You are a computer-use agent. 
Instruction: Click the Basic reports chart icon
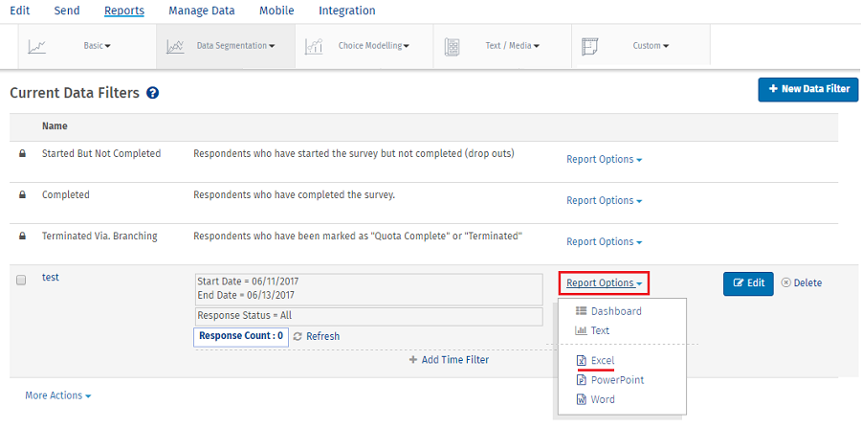click(x=36, y=46)
